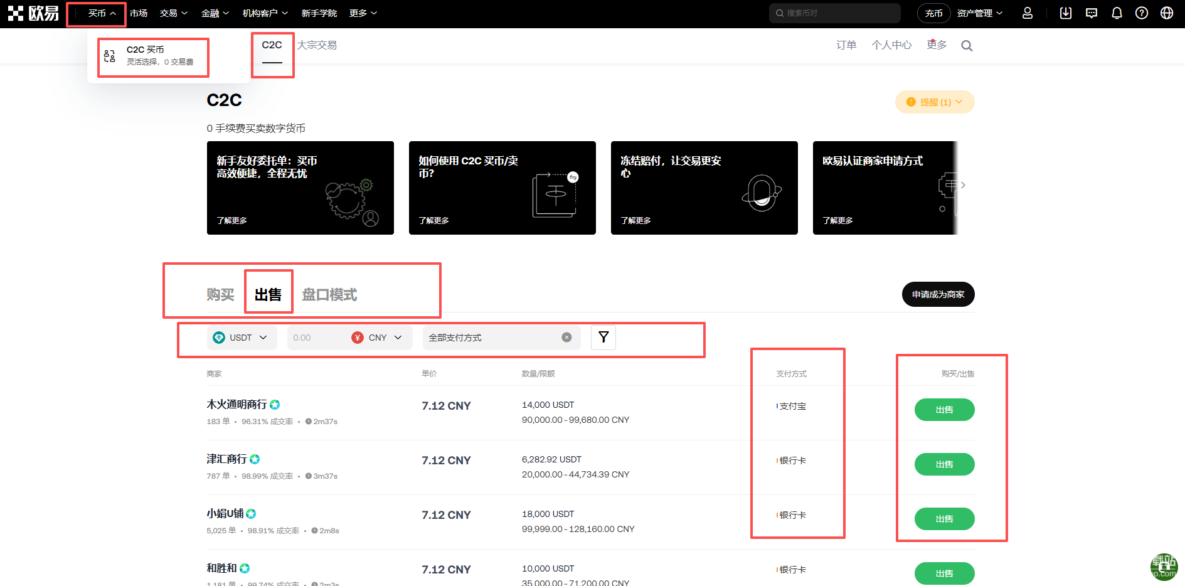Click the magnifier icon beside 更多
1185x586 pixels.
click(967, 46)
